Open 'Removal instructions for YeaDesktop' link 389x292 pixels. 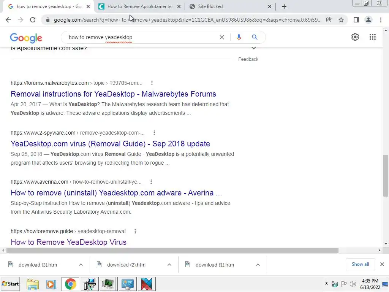tap(113, 94)
